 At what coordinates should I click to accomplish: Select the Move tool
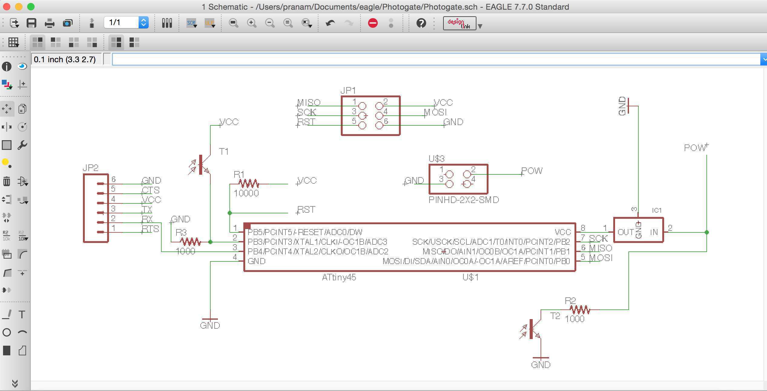click(x=7, y=108)
